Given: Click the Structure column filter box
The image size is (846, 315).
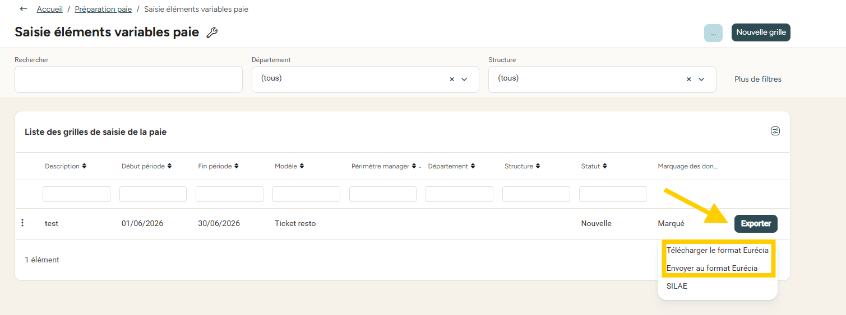Looking at the screenshot, I should point(536,194).
